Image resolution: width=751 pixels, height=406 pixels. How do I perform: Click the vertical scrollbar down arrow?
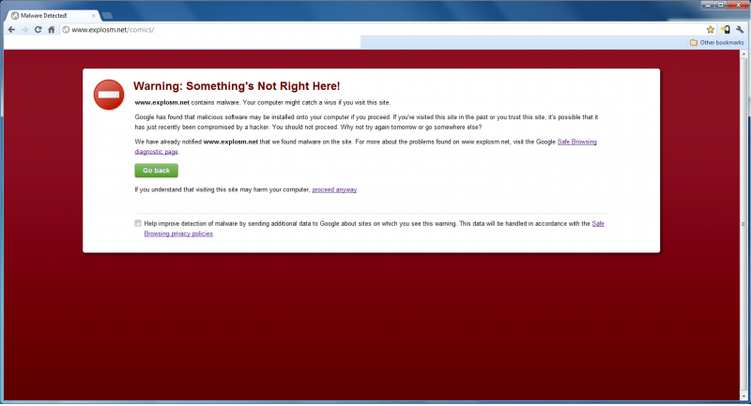coord(743,397)
